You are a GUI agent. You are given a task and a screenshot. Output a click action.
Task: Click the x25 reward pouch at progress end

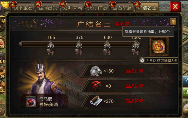[x=136, y=48]
